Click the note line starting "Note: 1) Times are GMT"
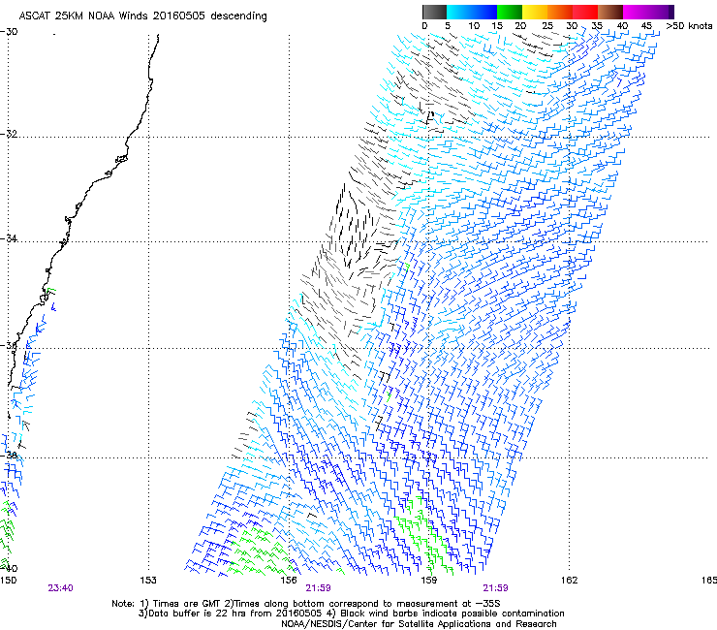The image size is (717, 630). pyautogui.click(x=306, y=604)
